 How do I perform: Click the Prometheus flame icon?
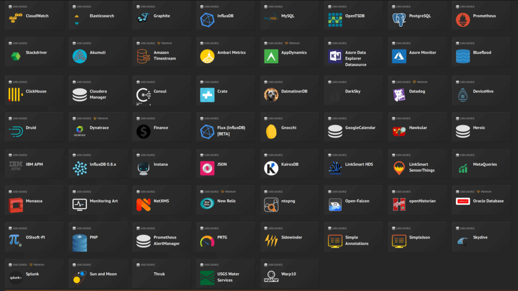[x=463, y=20]
